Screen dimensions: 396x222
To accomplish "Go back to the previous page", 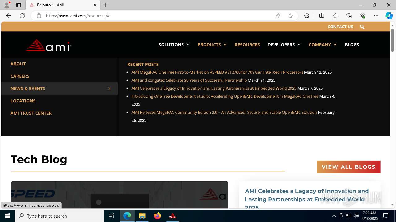I will [x=9, y=16].
